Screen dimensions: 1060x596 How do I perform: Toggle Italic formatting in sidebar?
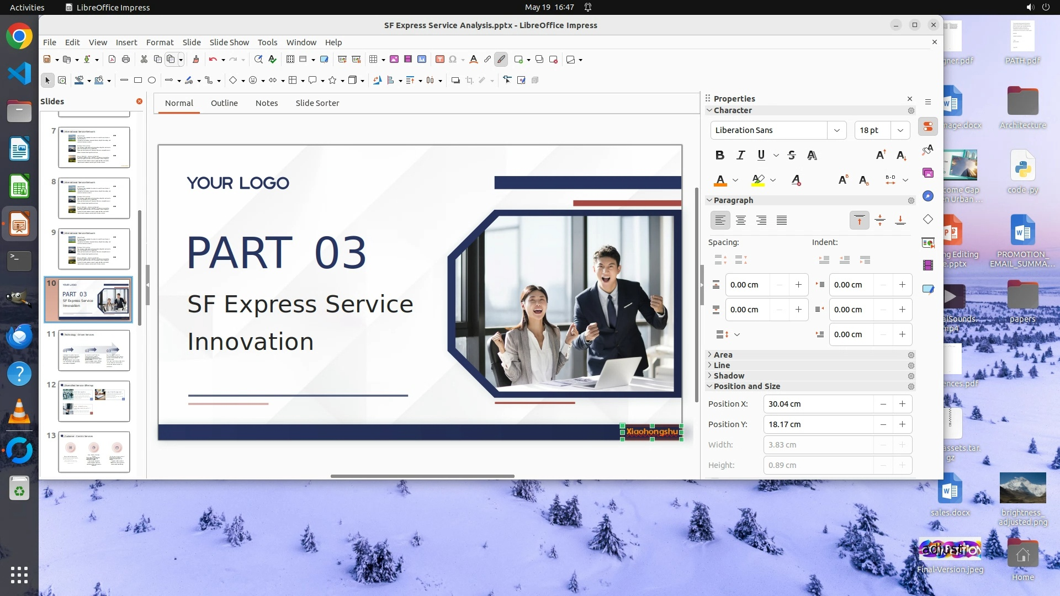pos(740,156)
